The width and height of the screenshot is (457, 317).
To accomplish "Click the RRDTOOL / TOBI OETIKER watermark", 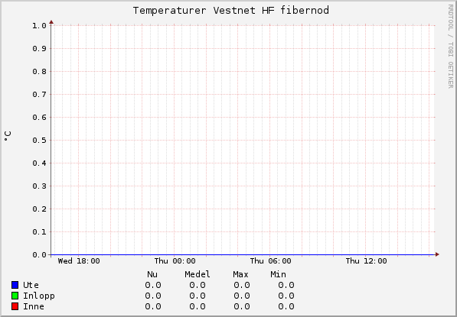I will click(450, 47).
